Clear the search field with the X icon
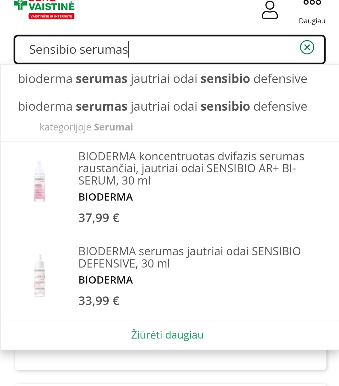This screenshot has width=339, height=386. click(307, 47)
